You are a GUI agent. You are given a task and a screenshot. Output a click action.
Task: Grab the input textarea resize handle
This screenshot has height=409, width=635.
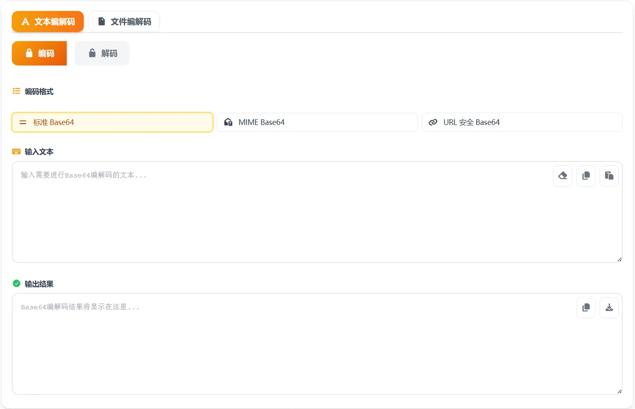coord(619,259)
